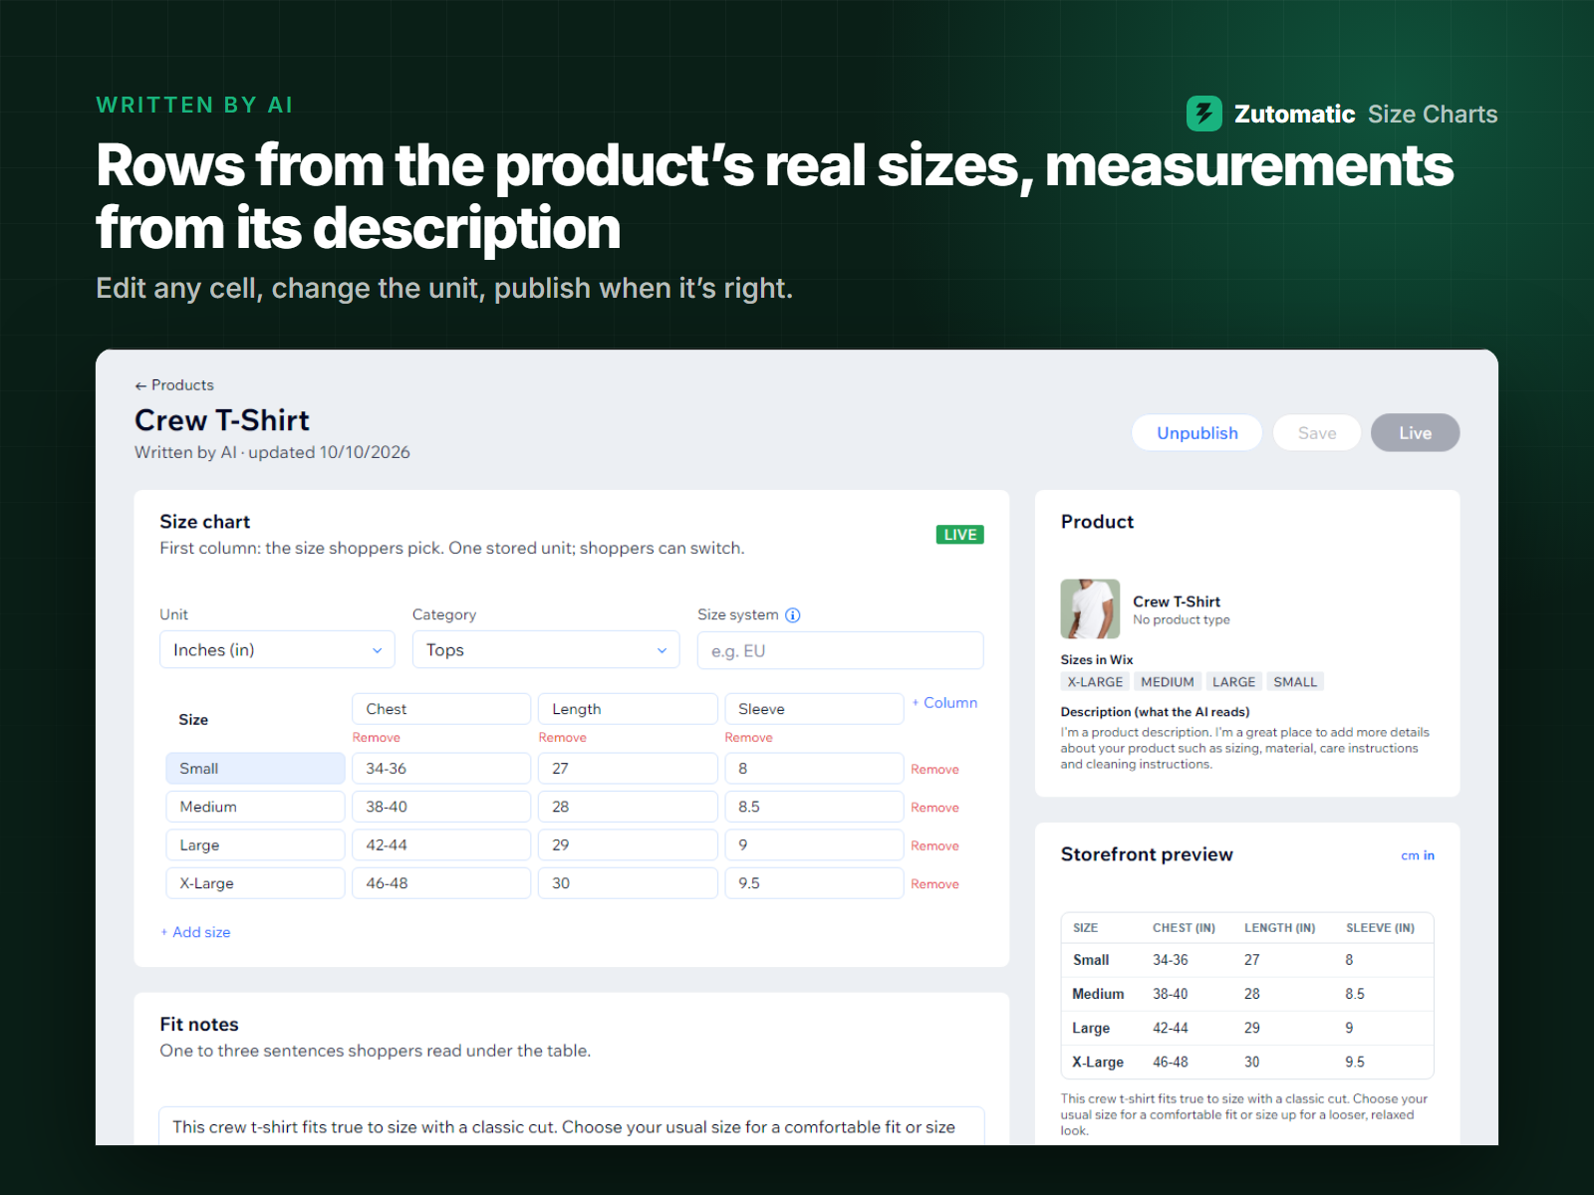Image resolution: width=1594 pixels, height=1195 pixels.
Task: Edit Small chest value 34-36
Action: pos(441,769)
